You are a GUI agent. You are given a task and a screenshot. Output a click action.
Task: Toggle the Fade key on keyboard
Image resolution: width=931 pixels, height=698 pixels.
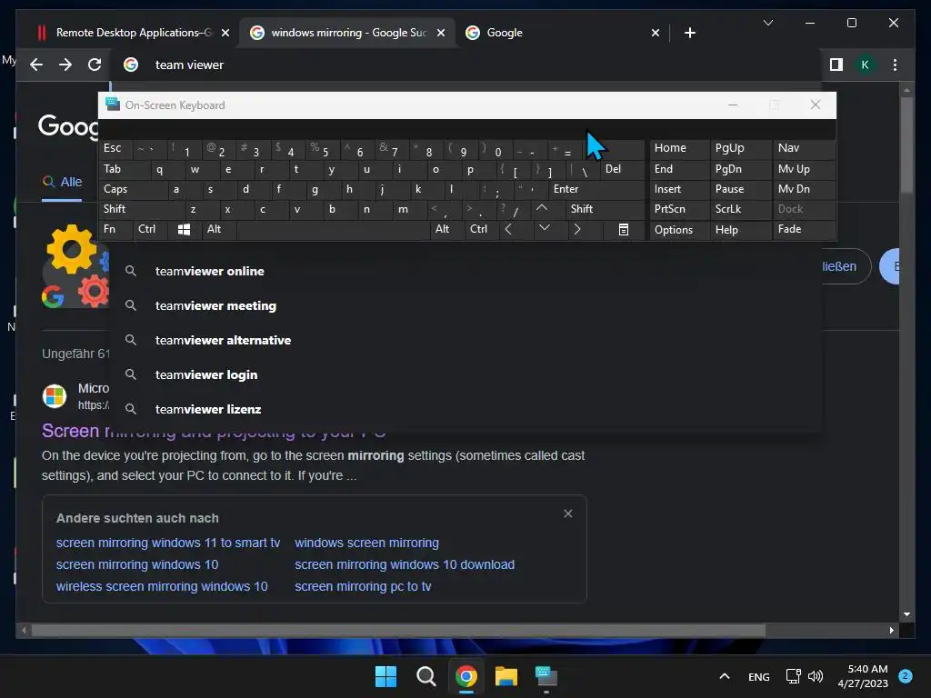click(x=804, y=229)
